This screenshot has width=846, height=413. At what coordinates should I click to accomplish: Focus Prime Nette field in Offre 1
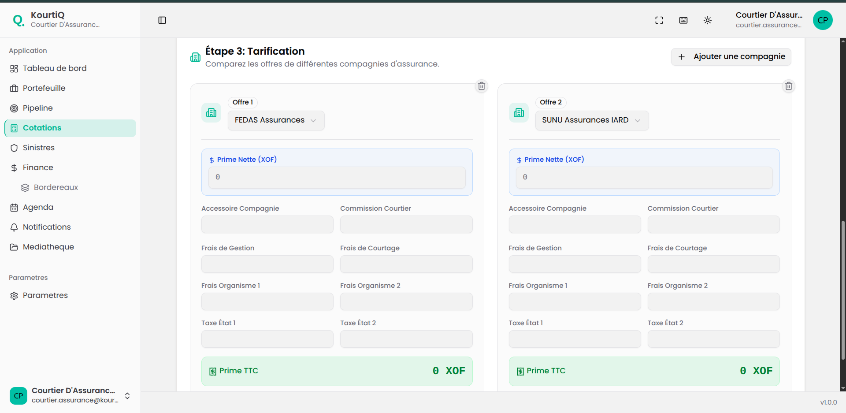[x=337, y=177]
